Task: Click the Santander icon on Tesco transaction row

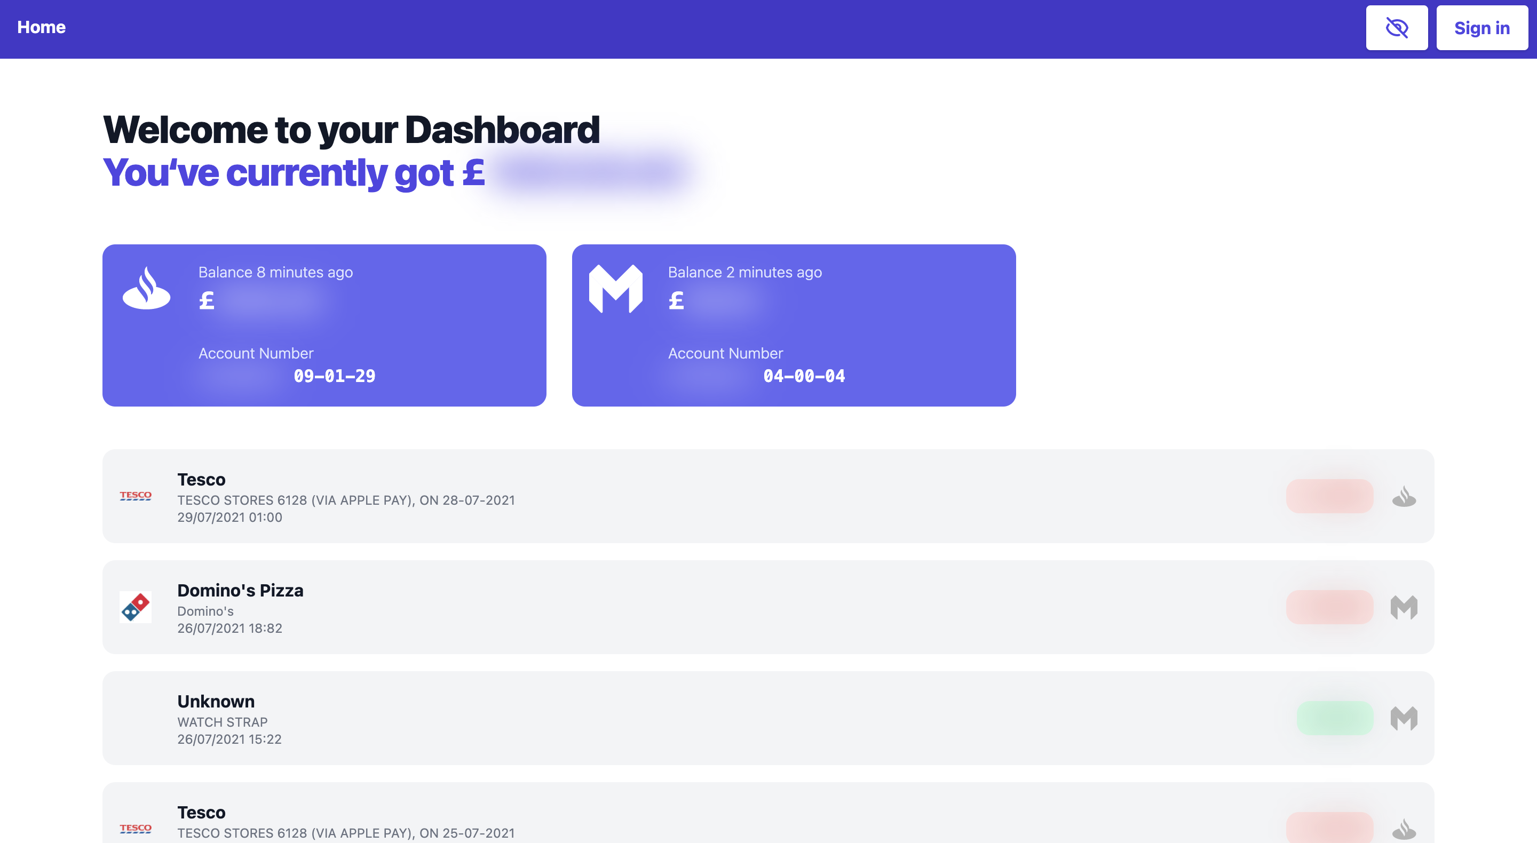Action: 1404,495
